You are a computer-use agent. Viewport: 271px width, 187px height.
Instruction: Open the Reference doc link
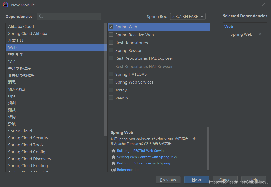coord(128,170)
